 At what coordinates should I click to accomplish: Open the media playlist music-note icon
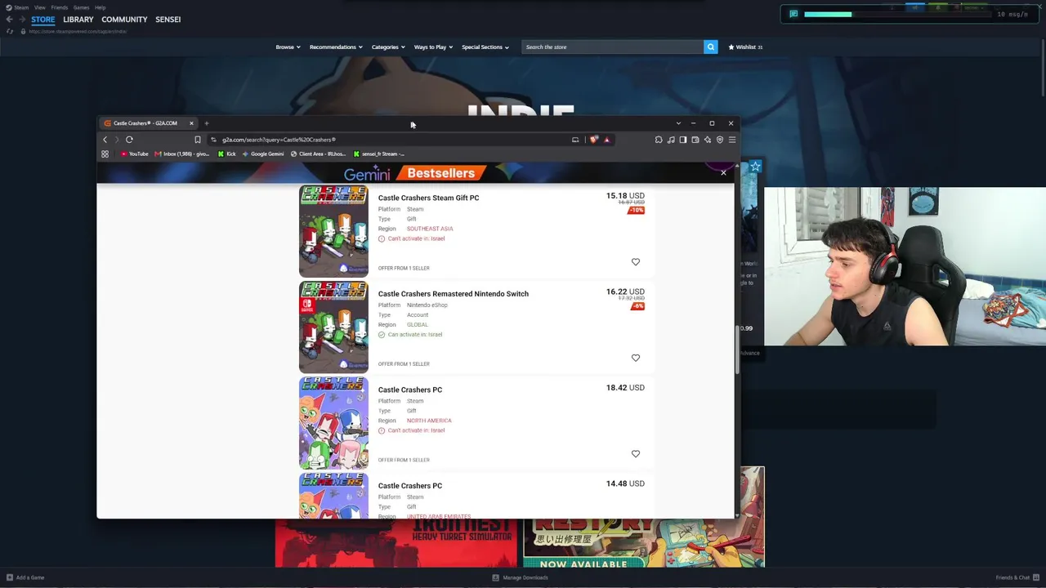pos(671,140)
